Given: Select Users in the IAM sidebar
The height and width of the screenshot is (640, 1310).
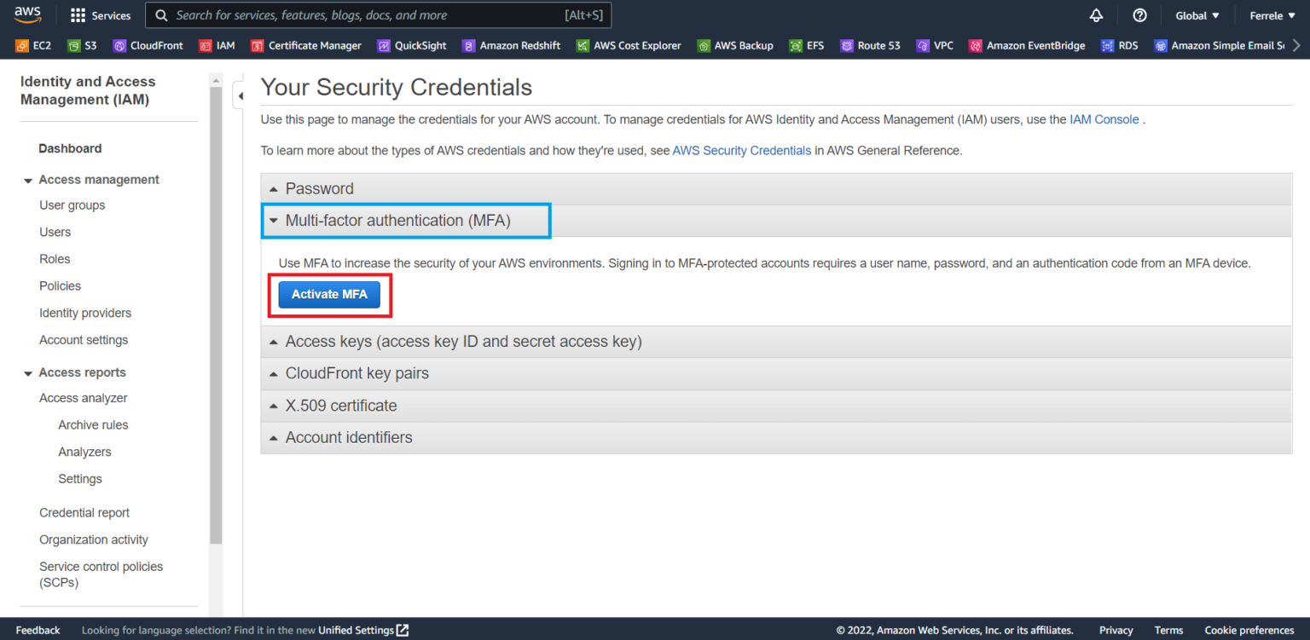Looking at the screenshot, I should pyautogui.click(x=55, y=232).
